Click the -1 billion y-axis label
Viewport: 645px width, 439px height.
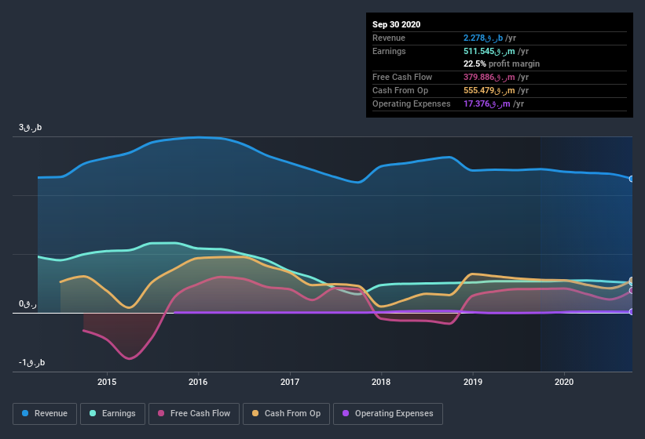pyautogui.click(x=31, y=363)
